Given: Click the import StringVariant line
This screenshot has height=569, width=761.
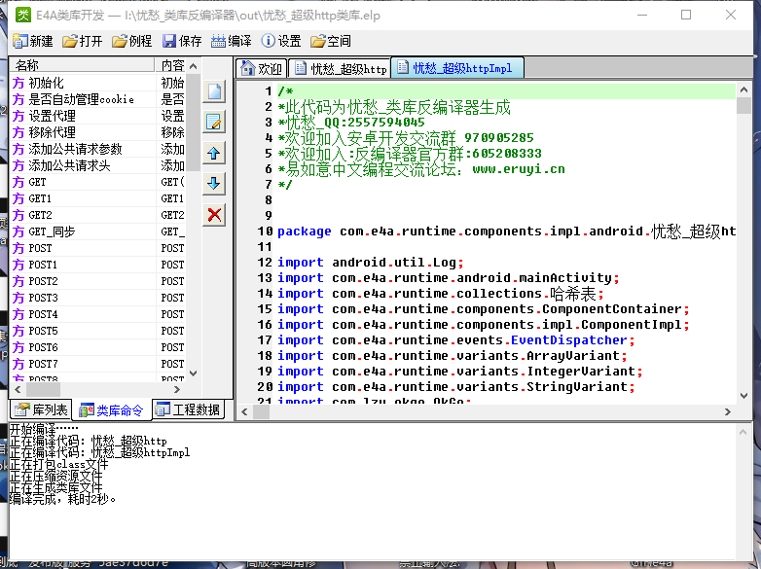Looking at the screenshot, I should pyautogui.click(x=455, y=386).
